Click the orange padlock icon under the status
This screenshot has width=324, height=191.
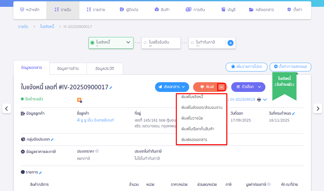point(80,100)
